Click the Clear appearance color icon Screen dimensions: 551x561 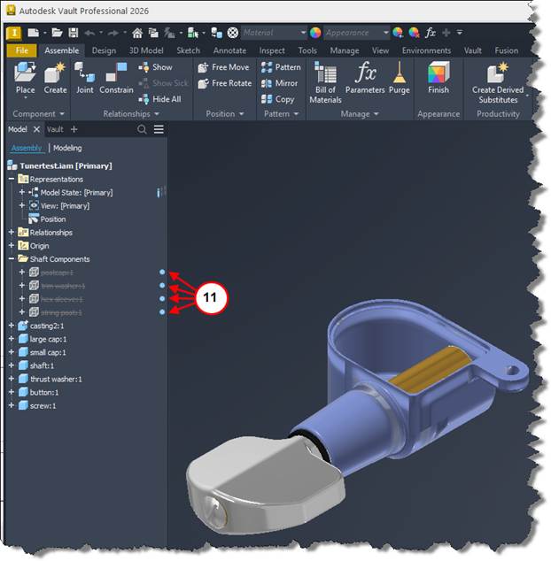click(x=414, y=33)
